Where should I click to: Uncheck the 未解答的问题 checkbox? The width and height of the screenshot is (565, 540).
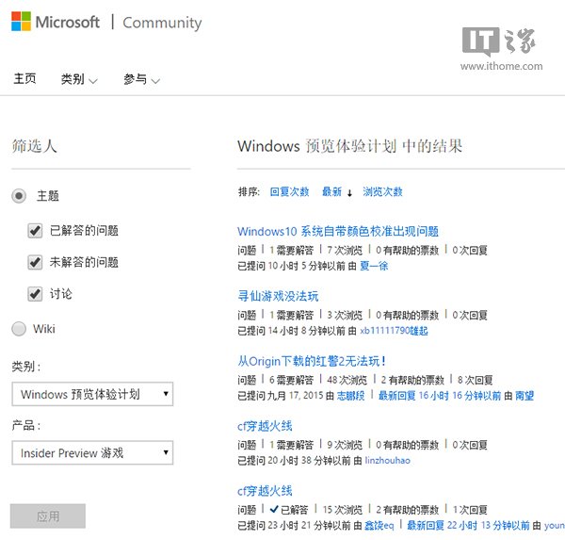coord(35,262)
